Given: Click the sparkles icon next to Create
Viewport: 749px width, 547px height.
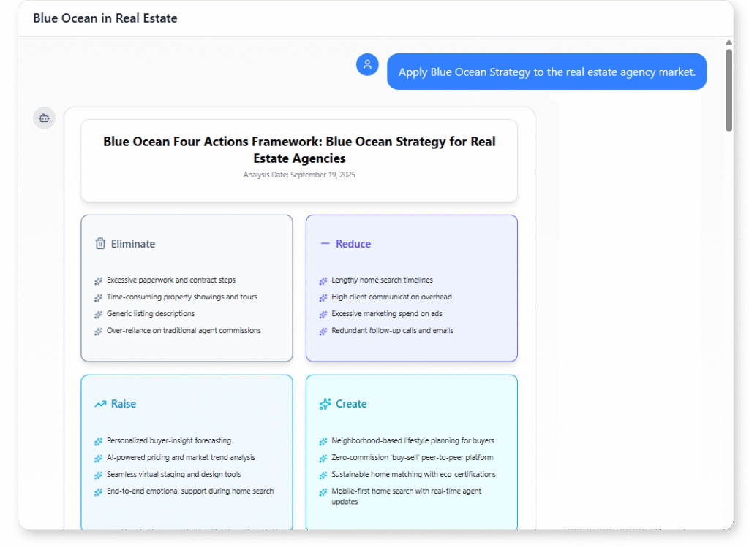Looking at the screenshot, I should click(325, 403).
